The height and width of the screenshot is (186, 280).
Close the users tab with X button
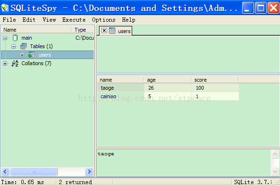point(104,30)
